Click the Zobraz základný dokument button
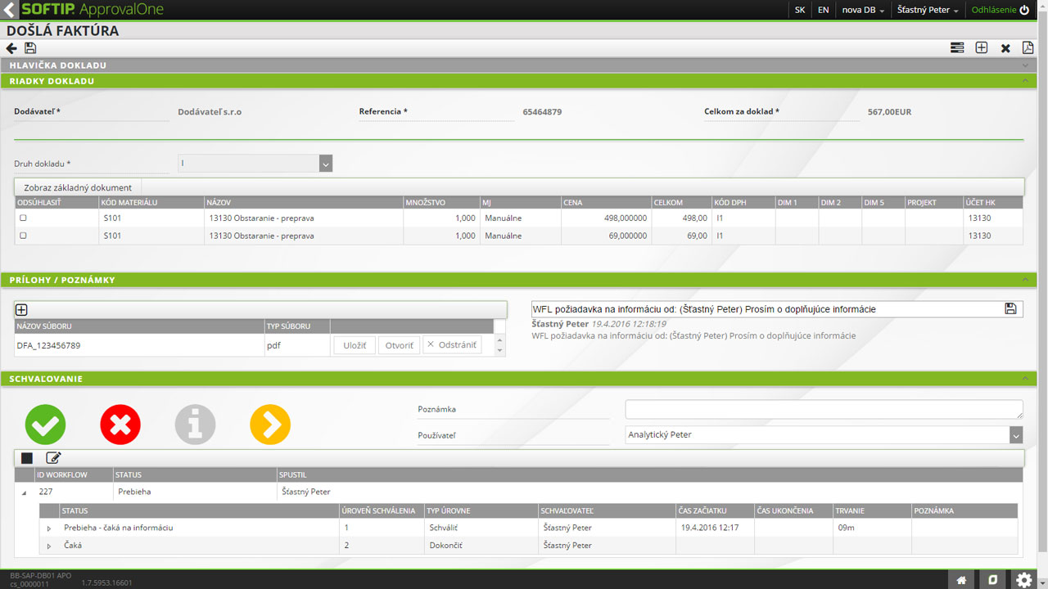Screen dimensions: 1048x589 [x=78, y=187]
